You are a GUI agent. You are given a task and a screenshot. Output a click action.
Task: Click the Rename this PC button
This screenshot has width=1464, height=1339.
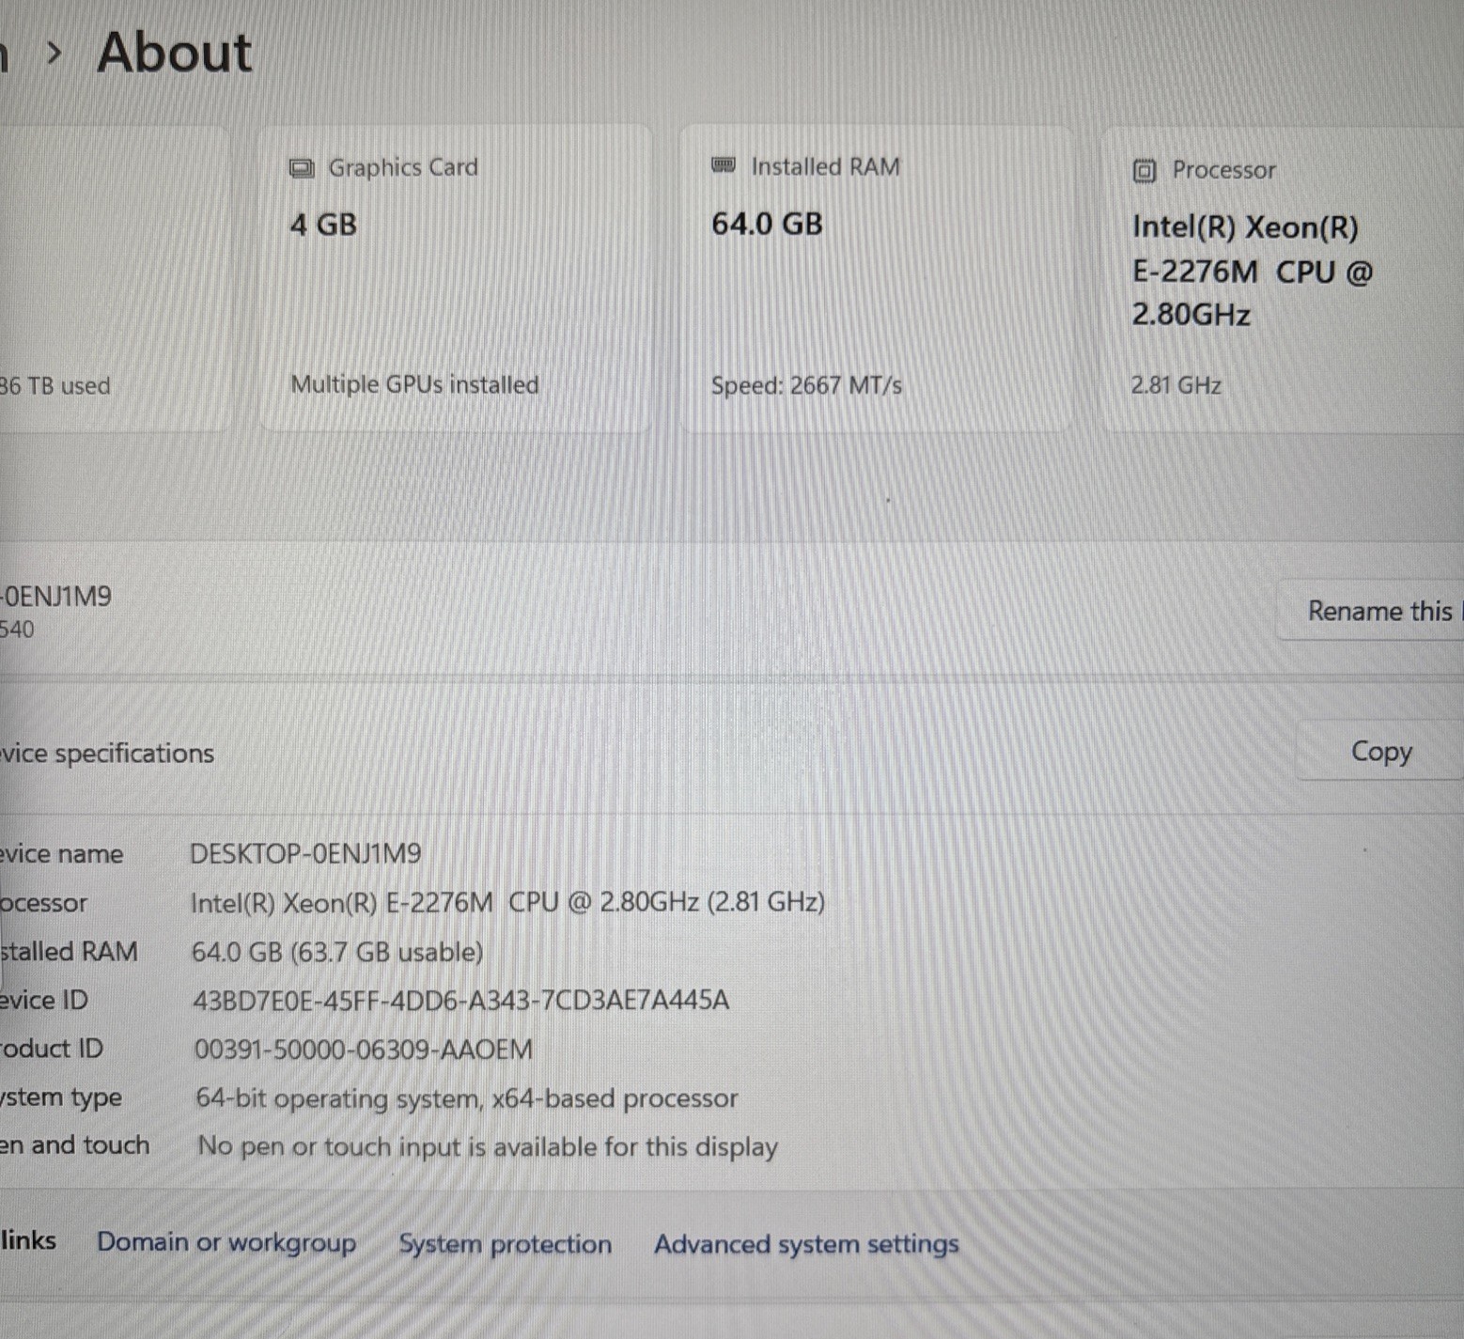(1371, 611)
